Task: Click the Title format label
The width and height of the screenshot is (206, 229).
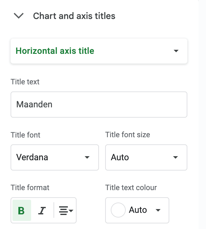Action: tap(30, 188)
